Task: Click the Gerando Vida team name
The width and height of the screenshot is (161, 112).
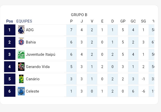Action: point(38,67)
